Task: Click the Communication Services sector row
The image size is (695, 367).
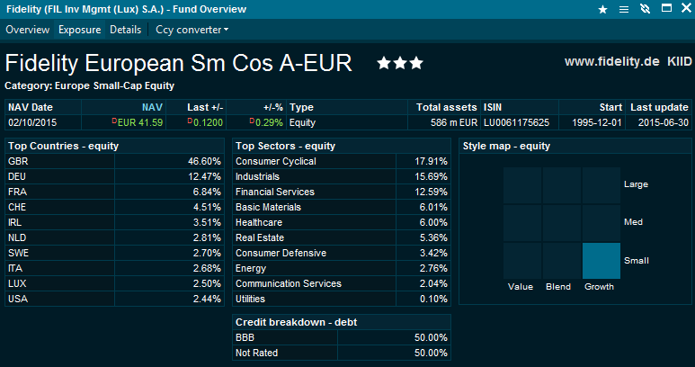Action: coord(342,283)
